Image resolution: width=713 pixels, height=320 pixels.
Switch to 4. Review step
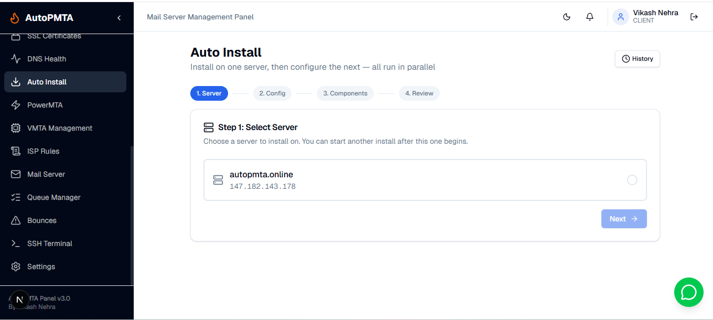coord(419,93)
